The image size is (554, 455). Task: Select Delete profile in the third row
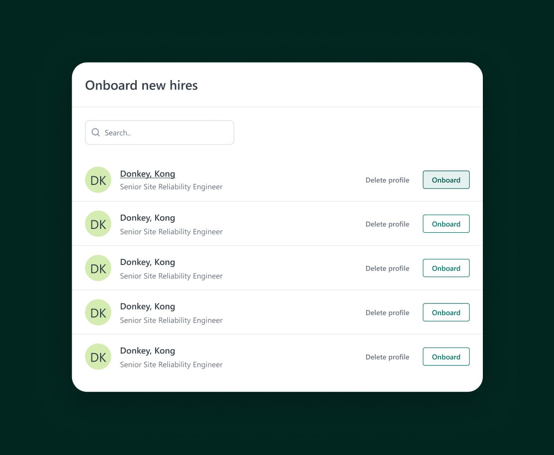tap(387, 268)
